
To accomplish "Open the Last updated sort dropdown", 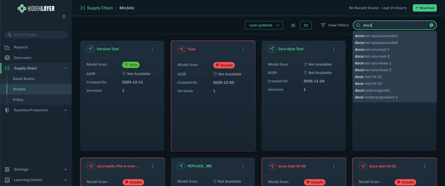I will (264, 25).
